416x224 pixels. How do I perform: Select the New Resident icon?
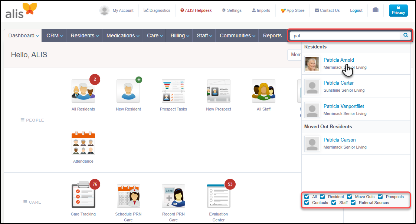click(x=128, y=91)
